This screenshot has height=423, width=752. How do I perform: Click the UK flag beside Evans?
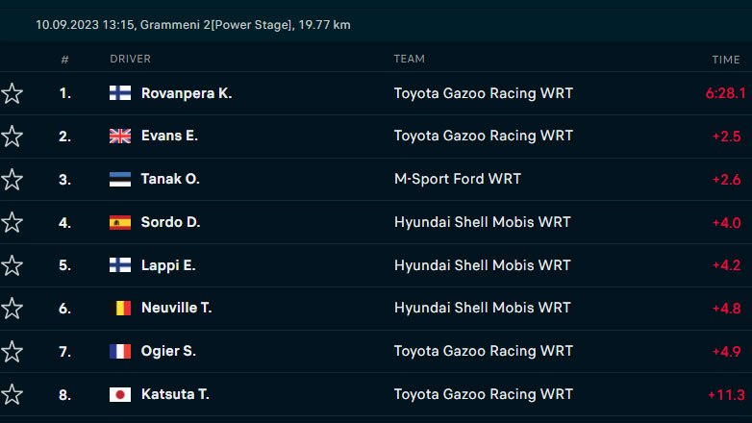[120, 137]
